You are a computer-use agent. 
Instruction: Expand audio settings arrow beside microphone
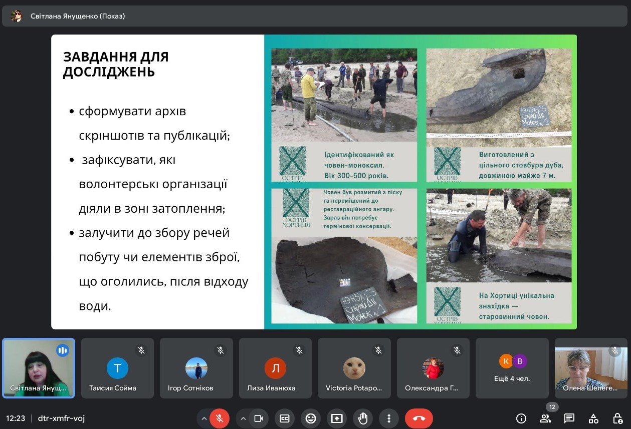tap(204, 418)
